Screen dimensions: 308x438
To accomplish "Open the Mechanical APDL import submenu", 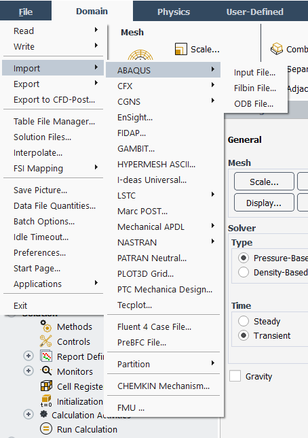I will 163,227.
